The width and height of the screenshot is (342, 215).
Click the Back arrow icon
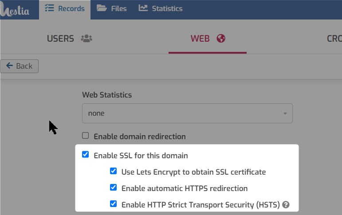tap(9, 66)
